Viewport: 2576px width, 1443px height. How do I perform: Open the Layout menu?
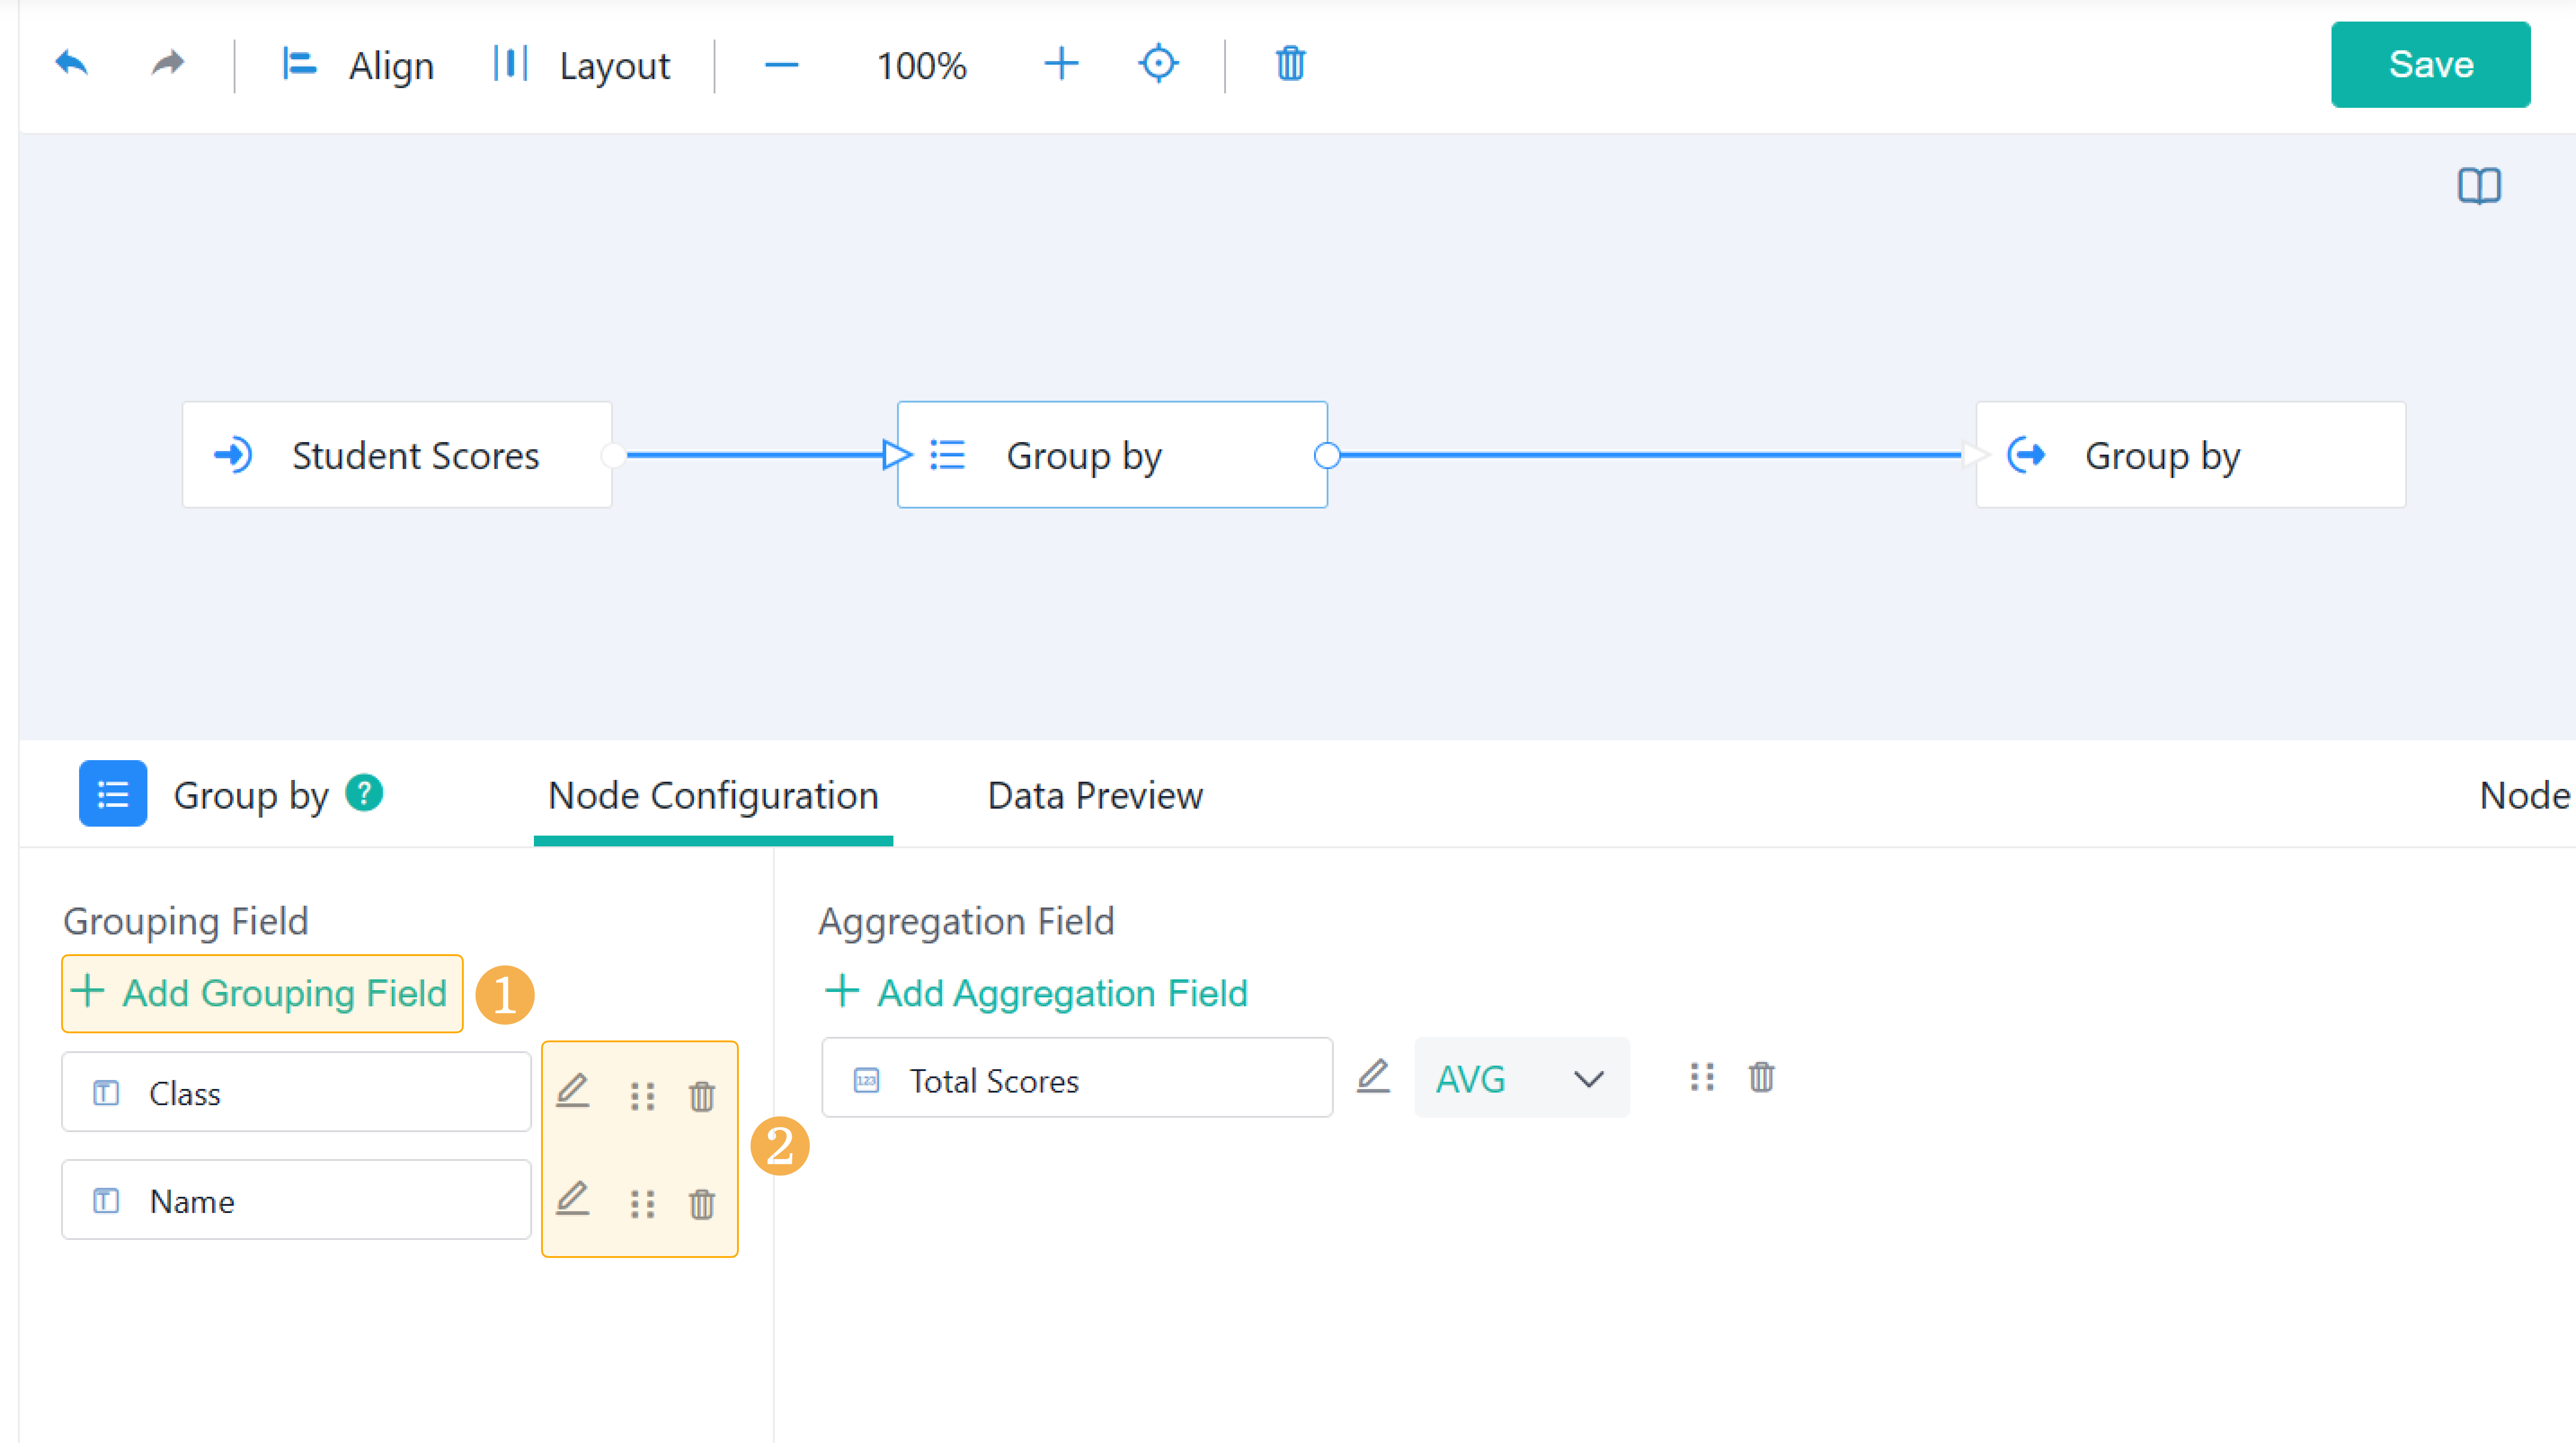point(582,66)
